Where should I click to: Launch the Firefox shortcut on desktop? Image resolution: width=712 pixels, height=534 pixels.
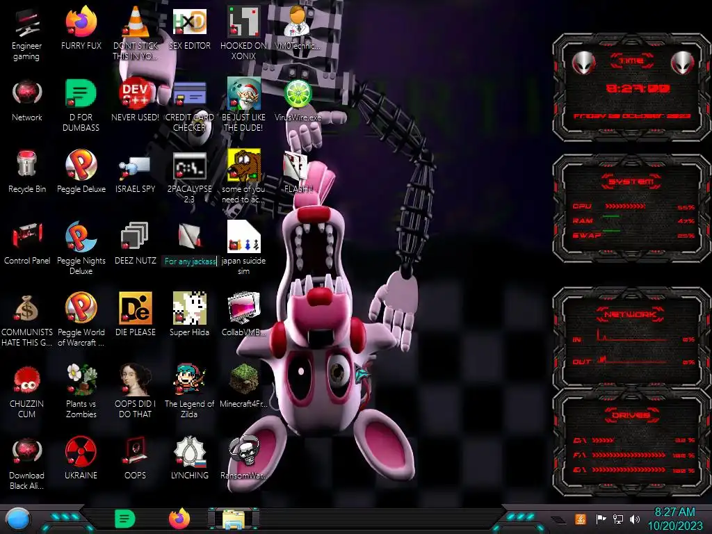coord(81,22)
